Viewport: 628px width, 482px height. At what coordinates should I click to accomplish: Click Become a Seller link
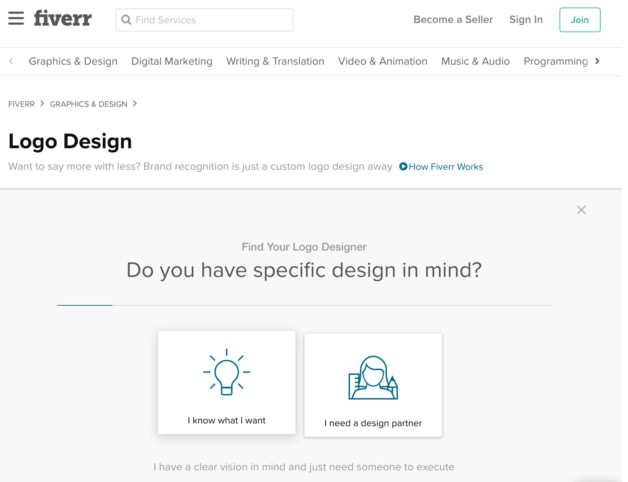pos(453,20)
